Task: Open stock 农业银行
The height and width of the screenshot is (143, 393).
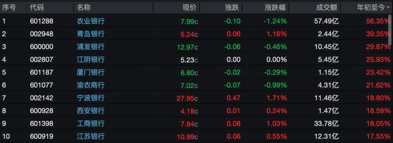Action: (x=91, y=21)
